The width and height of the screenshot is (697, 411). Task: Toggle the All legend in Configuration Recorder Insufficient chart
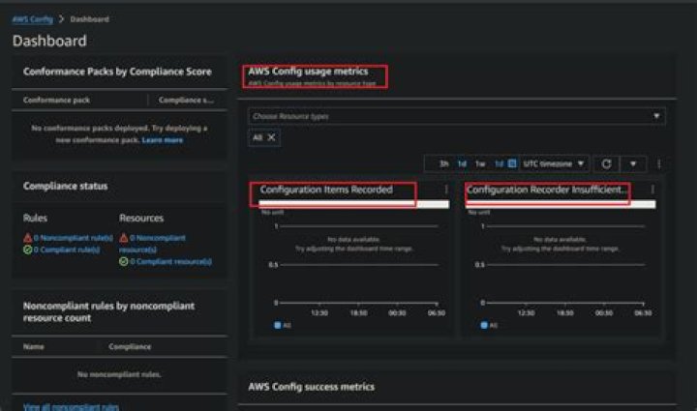(489, 325)
